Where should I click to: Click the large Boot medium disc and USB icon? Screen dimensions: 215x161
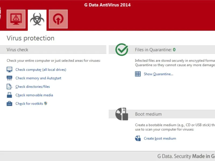(x=121, y=114)
